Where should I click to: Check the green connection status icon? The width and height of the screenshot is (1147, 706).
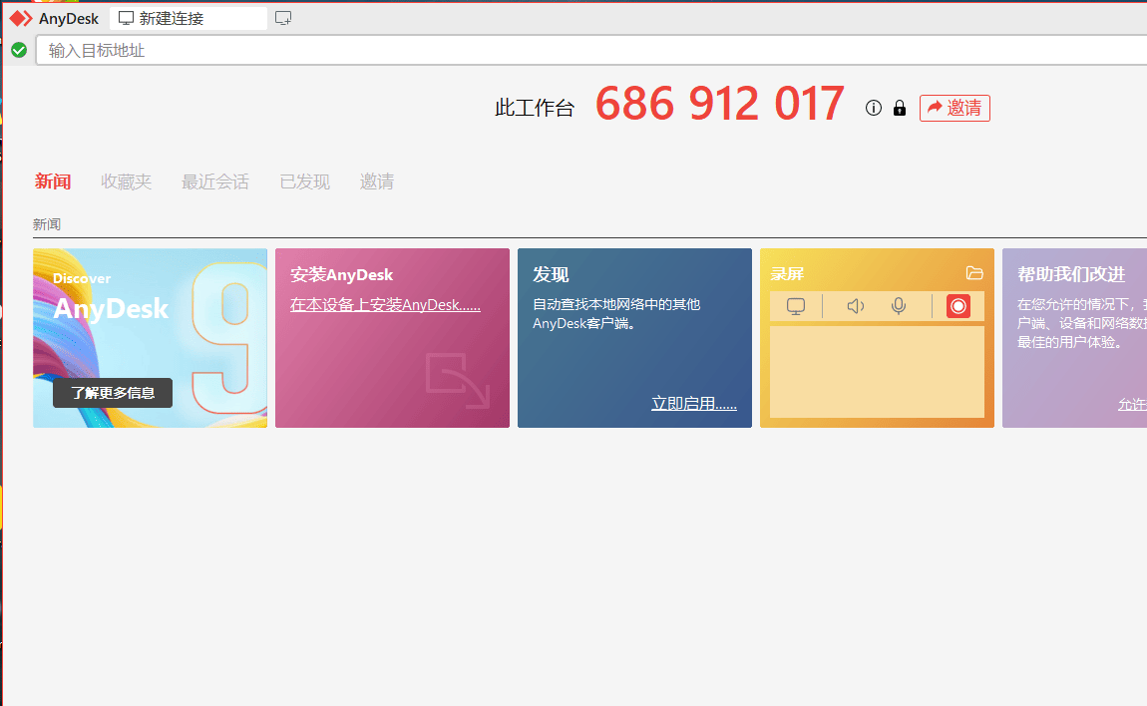19,50
